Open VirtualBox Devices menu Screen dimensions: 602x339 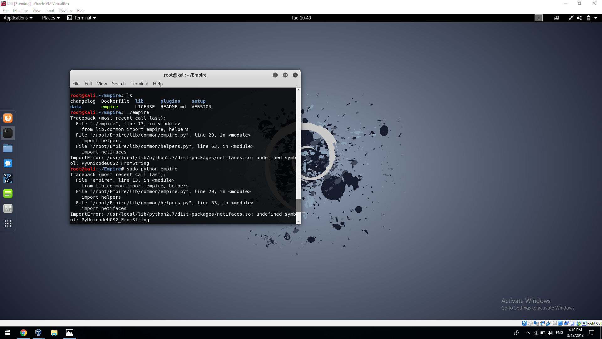[65, 11]
